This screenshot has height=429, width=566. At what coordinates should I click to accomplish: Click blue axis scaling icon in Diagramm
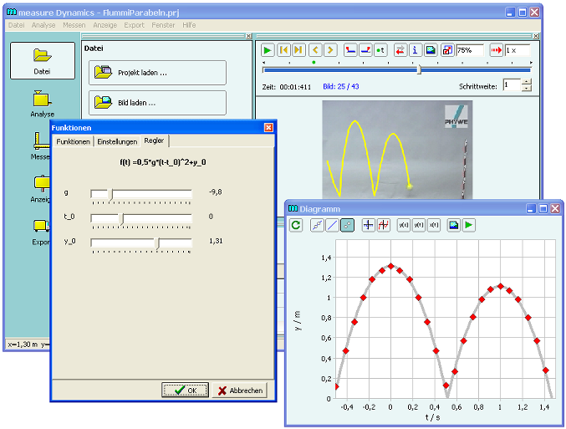[368, 225]
